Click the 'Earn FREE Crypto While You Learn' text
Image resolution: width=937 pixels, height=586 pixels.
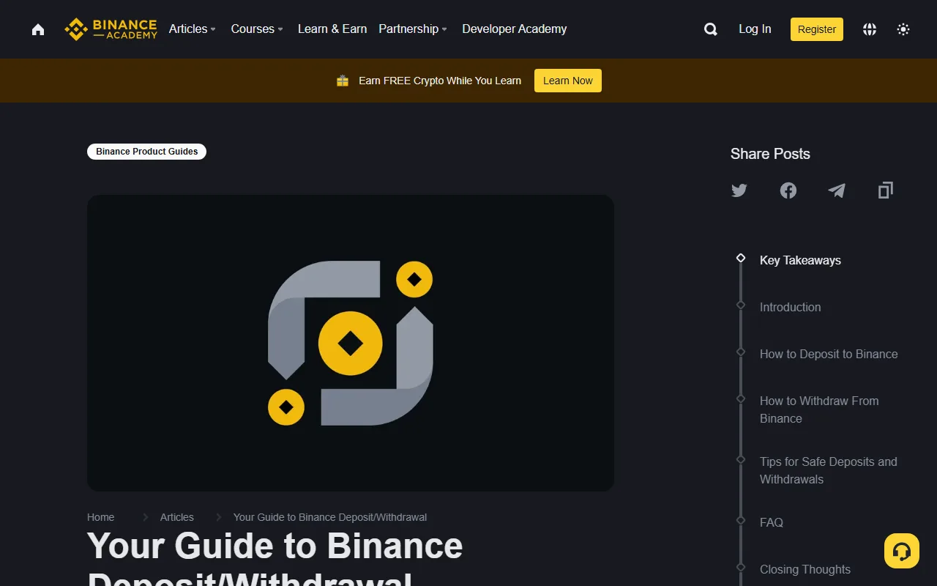coord(440,81)
